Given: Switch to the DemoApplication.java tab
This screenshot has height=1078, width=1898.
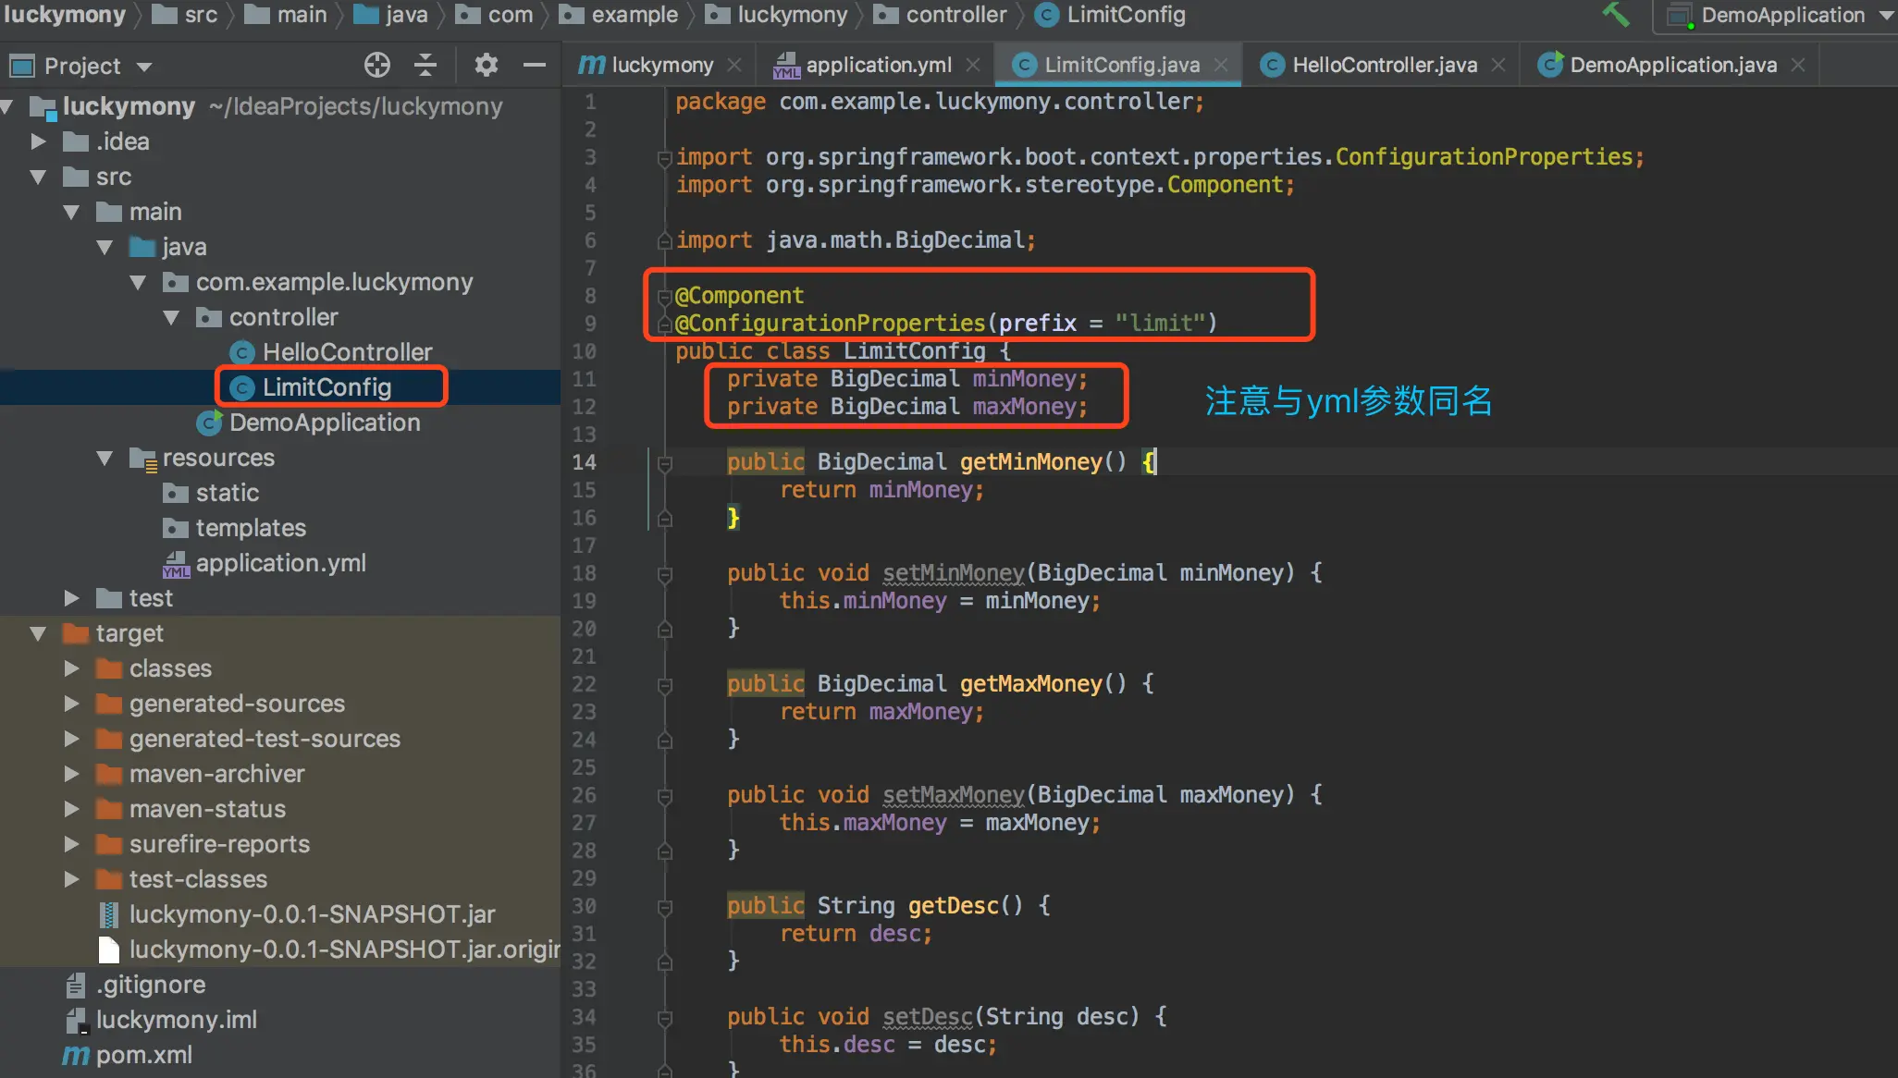Looking at the screenshot, I should click(x=1671, y=65).
